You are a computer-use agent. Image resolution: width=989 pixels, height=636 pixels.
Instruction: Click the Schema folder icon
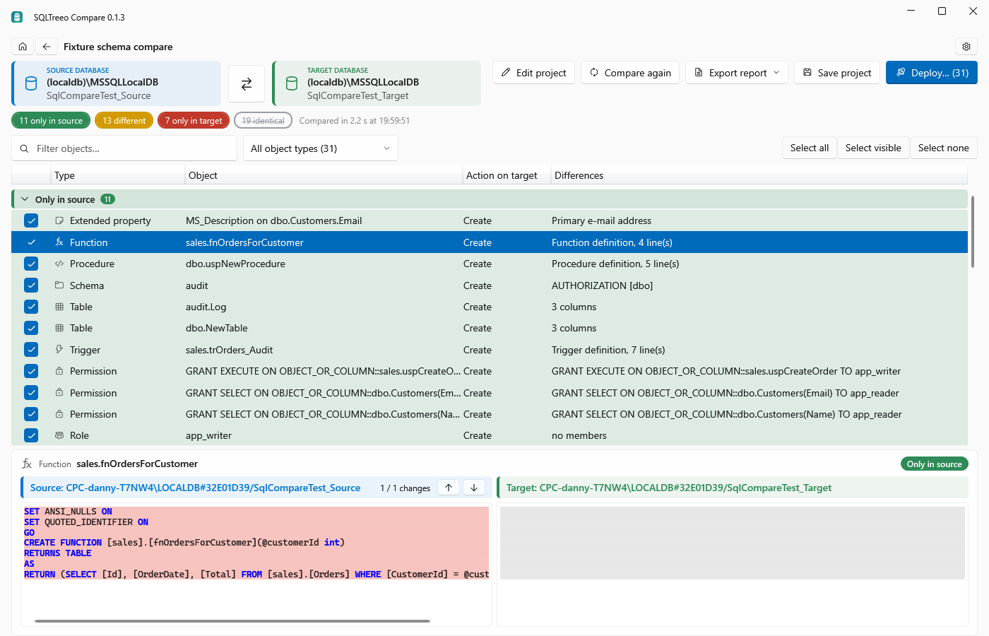pos(59,285)
